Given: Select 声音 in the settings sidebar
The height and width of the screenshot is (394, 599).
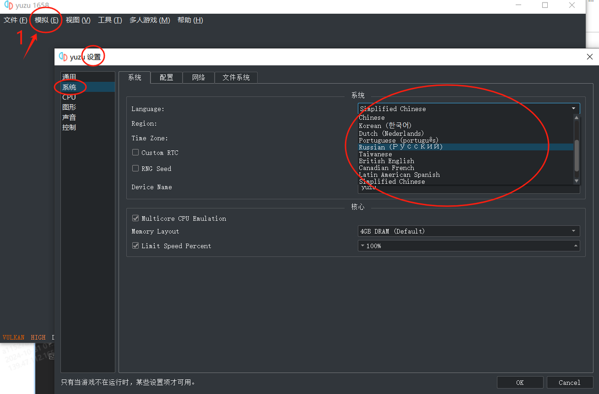Looking at the screenshot, I should point(88,117).
